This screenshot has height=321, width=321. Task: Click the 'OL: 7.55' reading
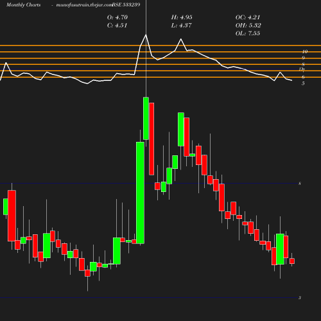[x=248, y=33]
